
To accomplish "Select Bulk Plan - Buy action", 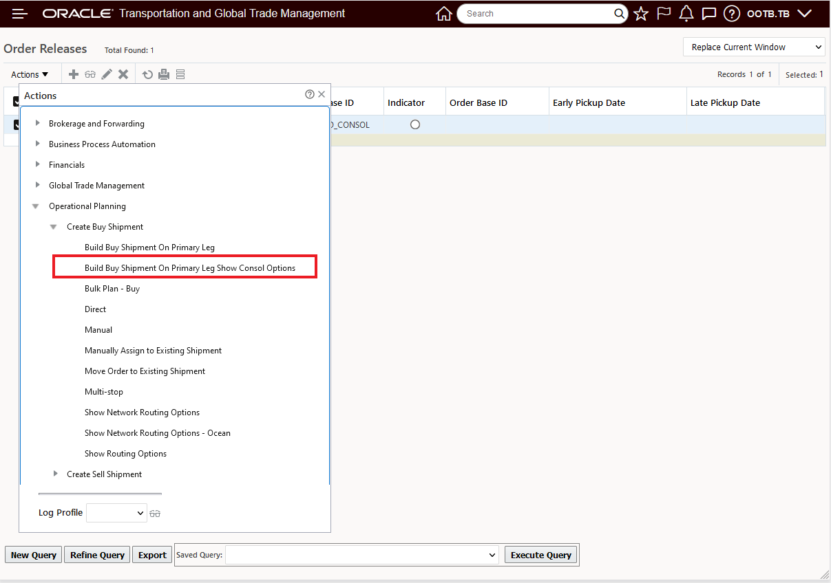I will coord(112,289).
